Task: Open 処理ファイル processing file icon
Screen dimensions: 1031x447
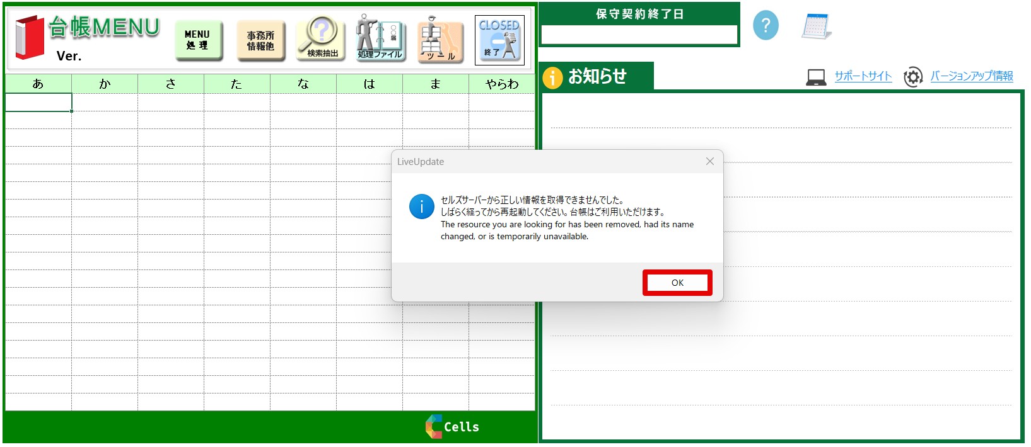Action: coord(380,38)
